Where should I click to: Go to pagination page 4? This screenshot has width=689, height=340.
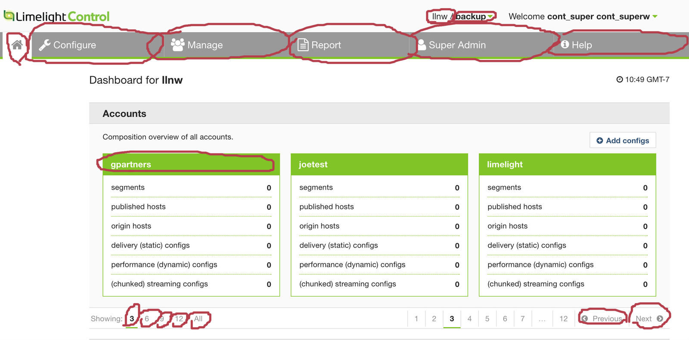469,319
